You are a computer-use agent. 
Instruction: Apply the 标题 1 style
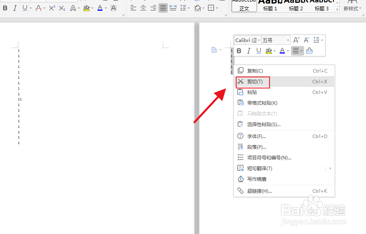click(269, 6)
